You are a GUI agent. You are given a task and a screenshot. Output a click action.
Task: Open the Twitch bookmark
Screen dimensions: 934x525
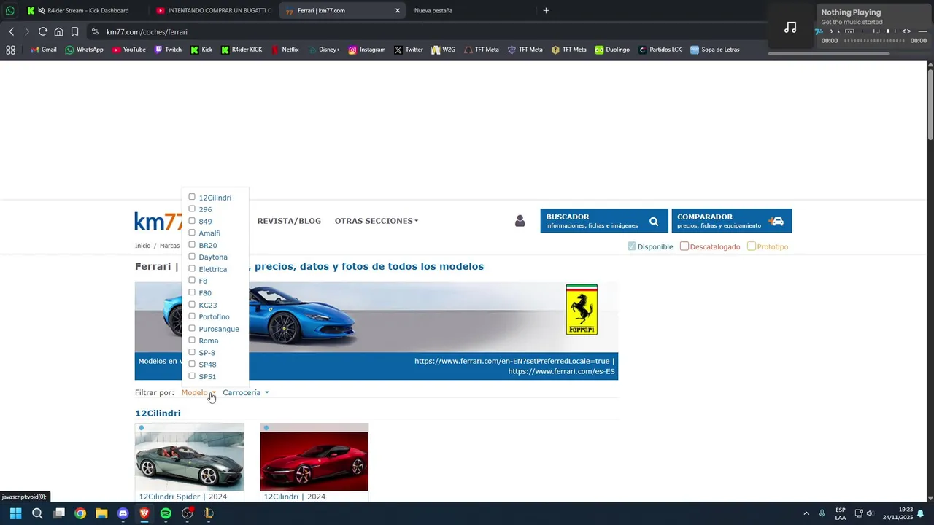168,50
